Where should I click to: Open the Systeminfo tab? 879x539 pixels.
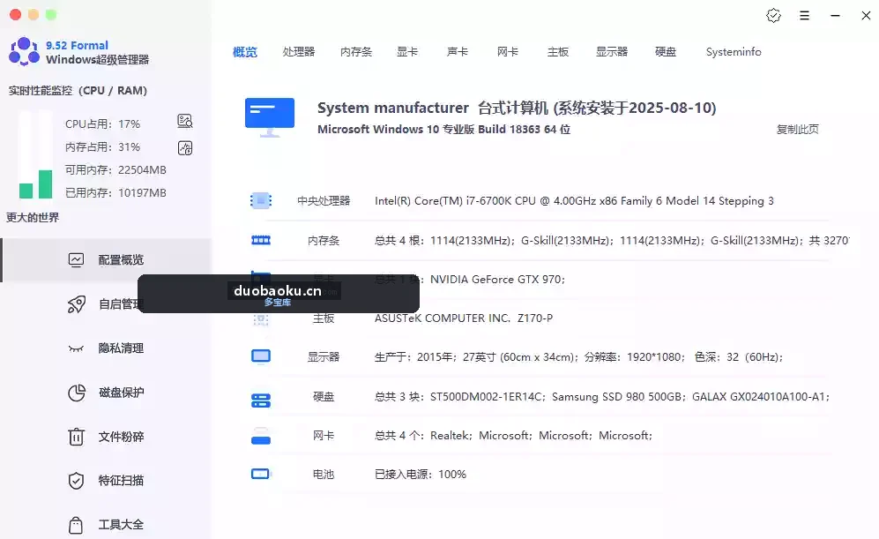click(x=734, y=52)
